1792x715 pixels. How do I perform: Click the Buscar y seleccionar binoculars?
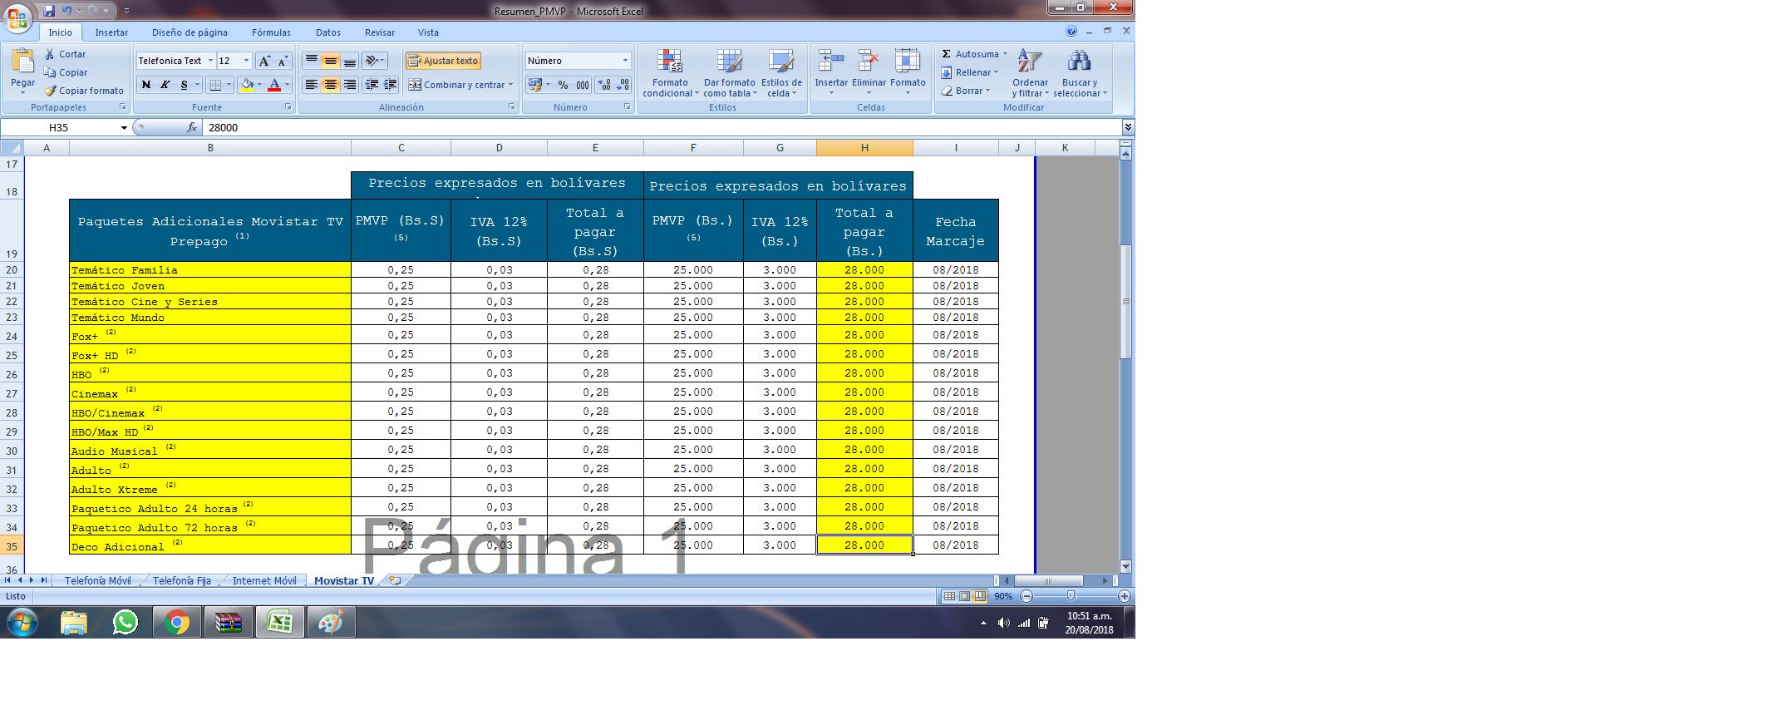(1079, 62)
